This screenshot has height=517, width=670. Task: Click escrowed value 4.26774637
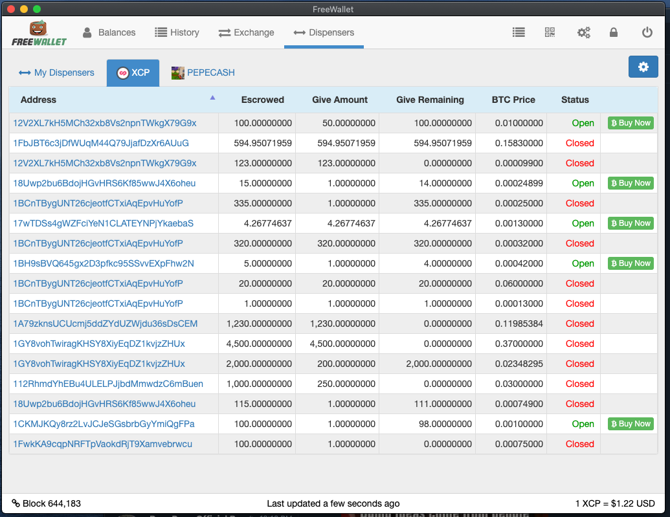(267, 223)
